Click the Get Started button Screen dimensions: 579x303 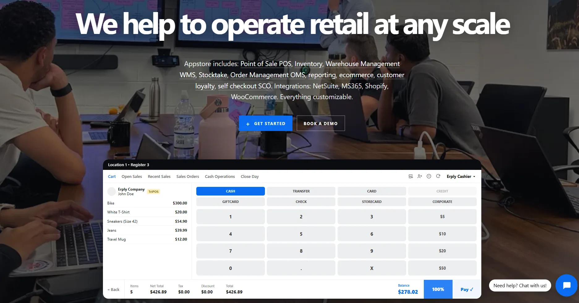tap(266, 123)
